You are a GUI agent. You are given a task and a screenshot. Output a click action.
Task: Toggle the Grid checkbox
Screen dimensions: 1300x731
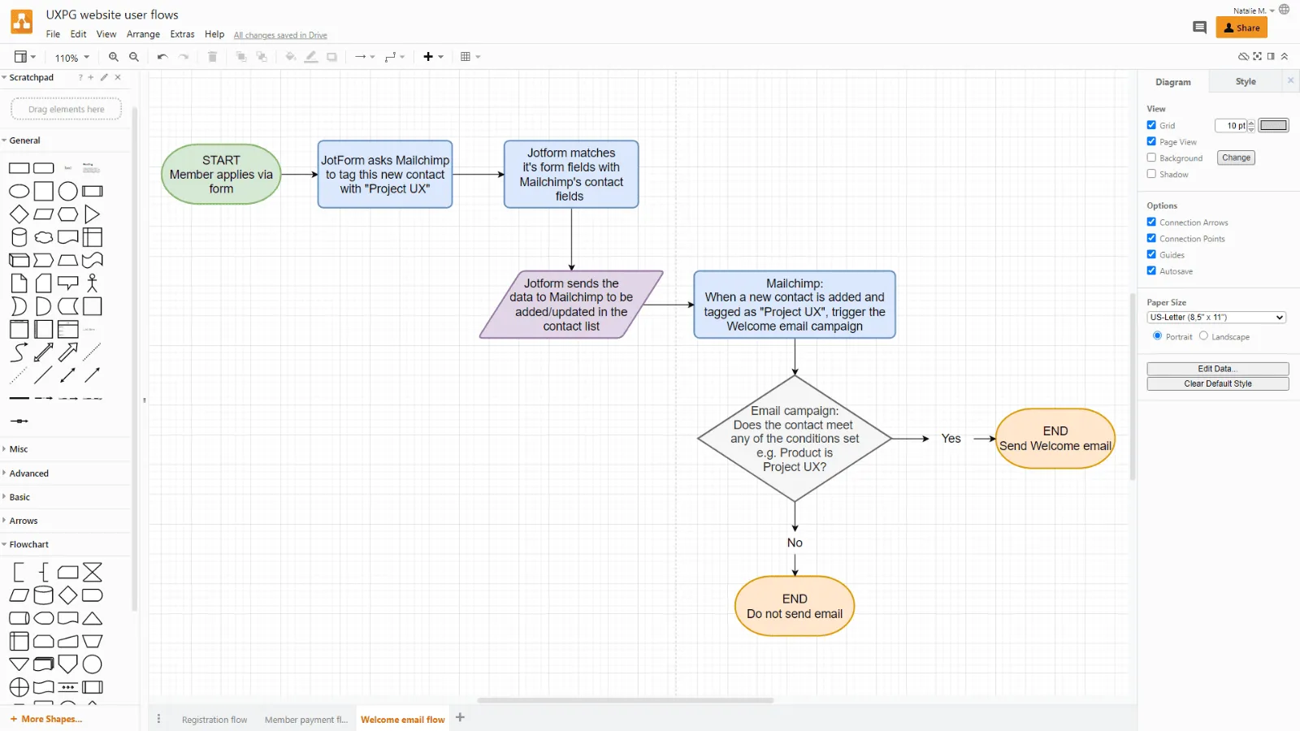(1151, 125)
